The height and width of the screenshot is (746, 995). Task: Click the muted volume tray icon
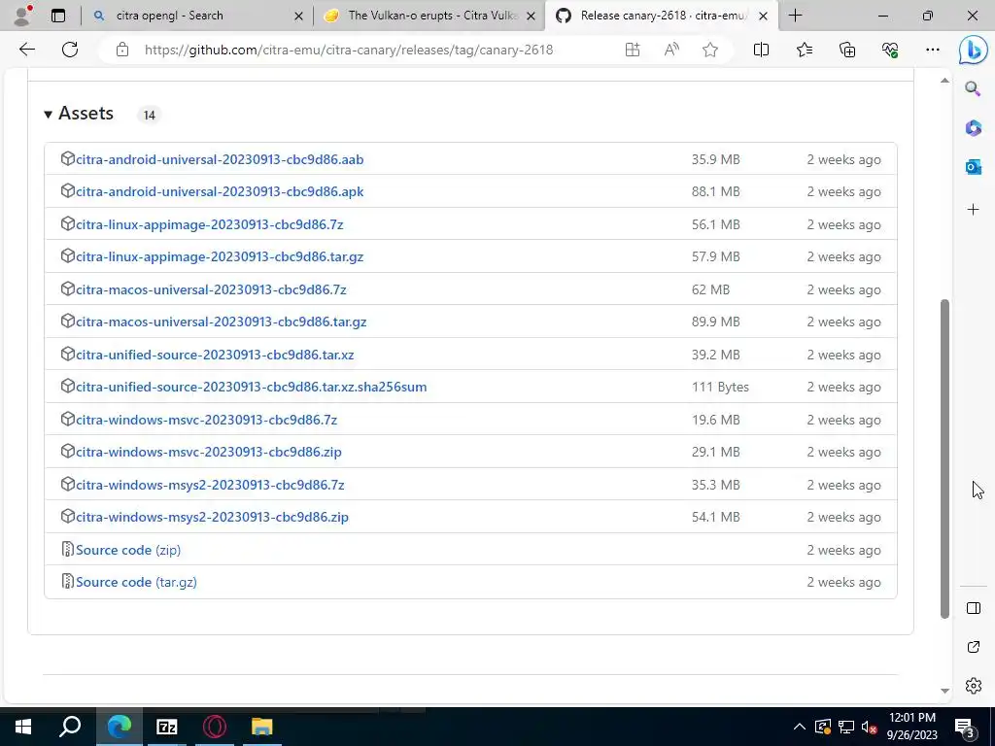(870, 727)
